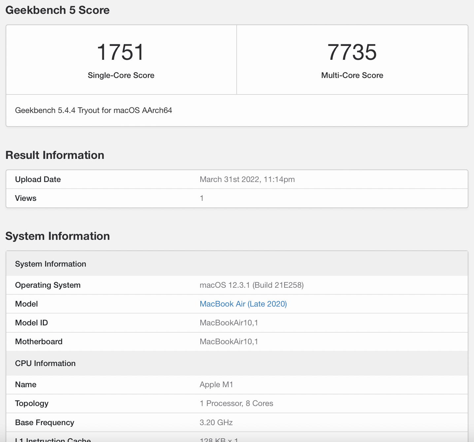Click the Model row label

(x=26, y=304)
